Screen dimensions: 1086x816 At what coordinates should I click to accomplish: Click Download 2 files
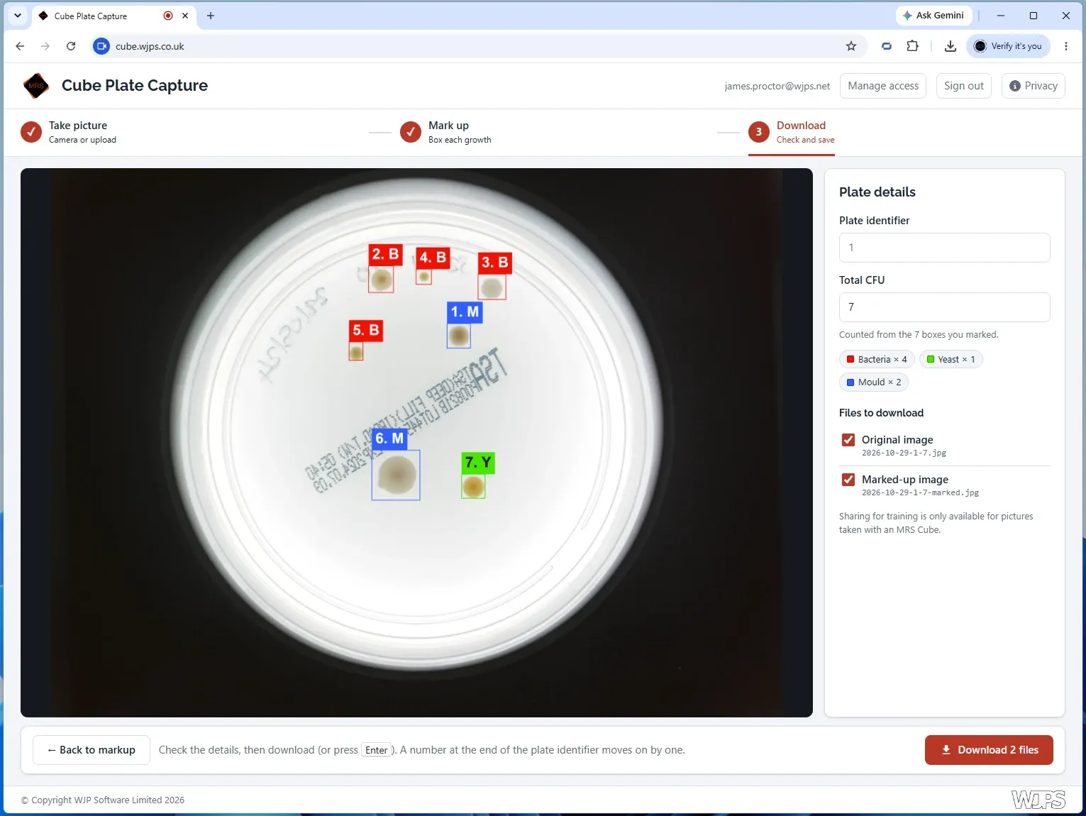989,750
